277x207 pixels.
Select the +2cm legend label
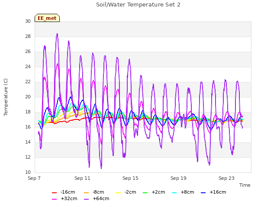point(158,192)
